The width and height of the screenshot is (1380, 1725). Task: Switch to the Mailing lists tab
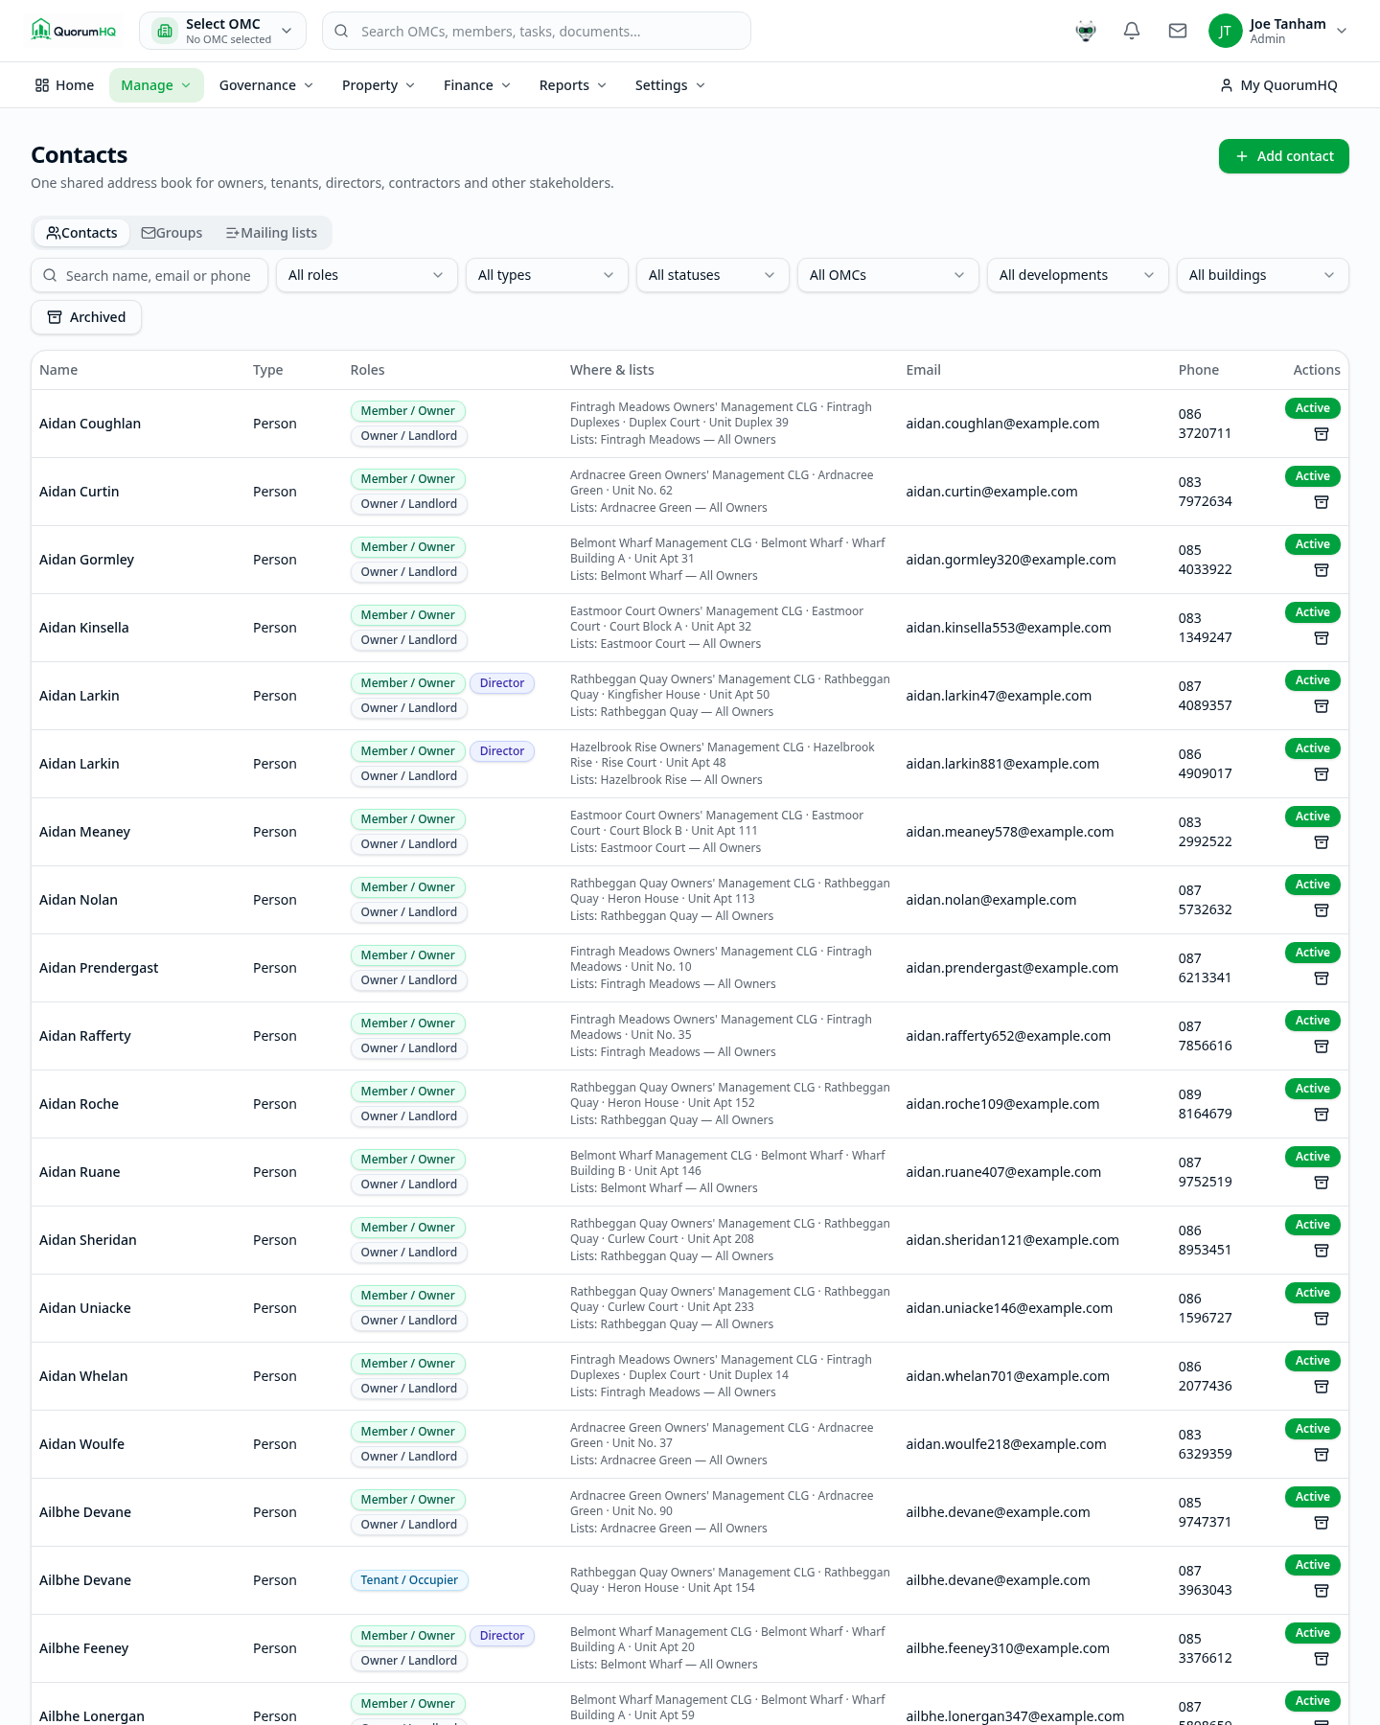(271, 233)
